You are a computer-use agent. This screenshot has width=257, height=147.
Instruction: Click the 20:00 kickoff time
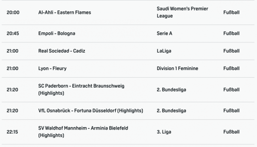(13, 13)
